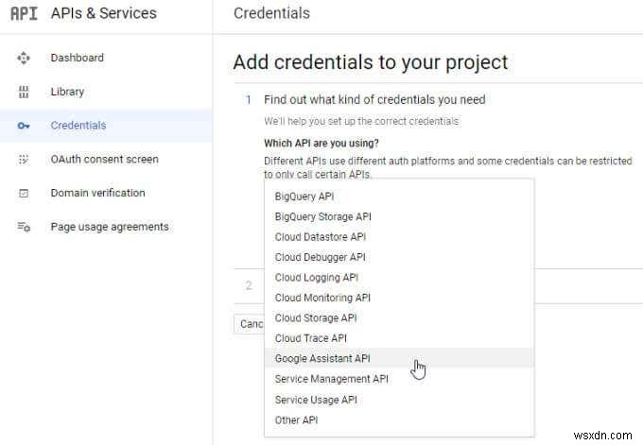643x445 pixels.
Task: Click the Credentials key icon
Action: click(25, 126)
